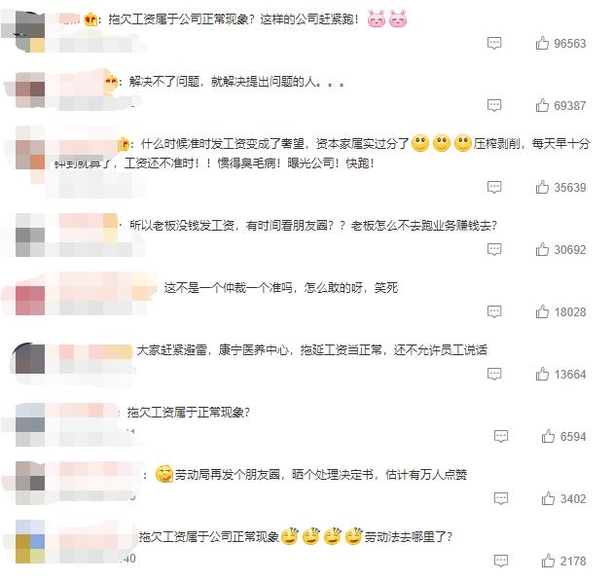Open replies for the 69387-like comment

coord(494,105)
